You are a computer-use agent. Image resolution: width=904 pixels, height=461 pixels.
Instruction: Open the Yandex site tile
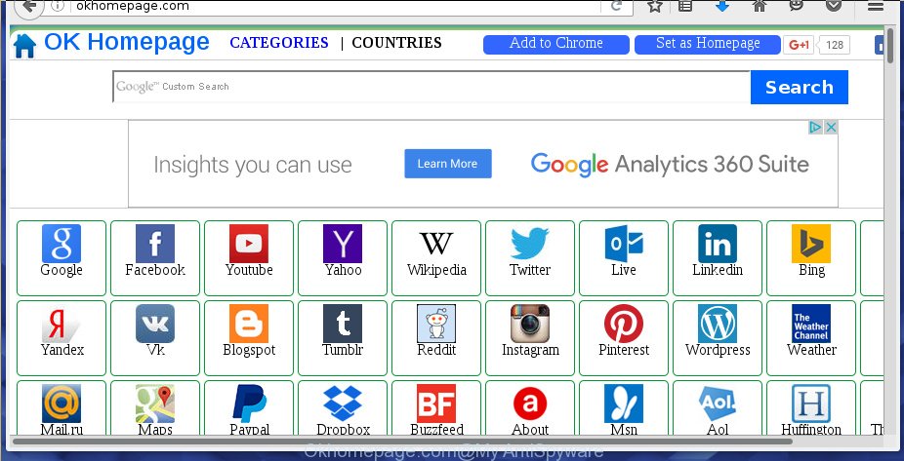click(x=62, y=338)
